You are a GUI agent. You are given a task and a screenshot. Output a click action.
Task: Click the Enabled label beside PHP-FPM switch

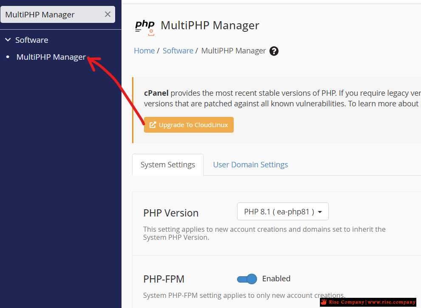(x=276, y=279)
